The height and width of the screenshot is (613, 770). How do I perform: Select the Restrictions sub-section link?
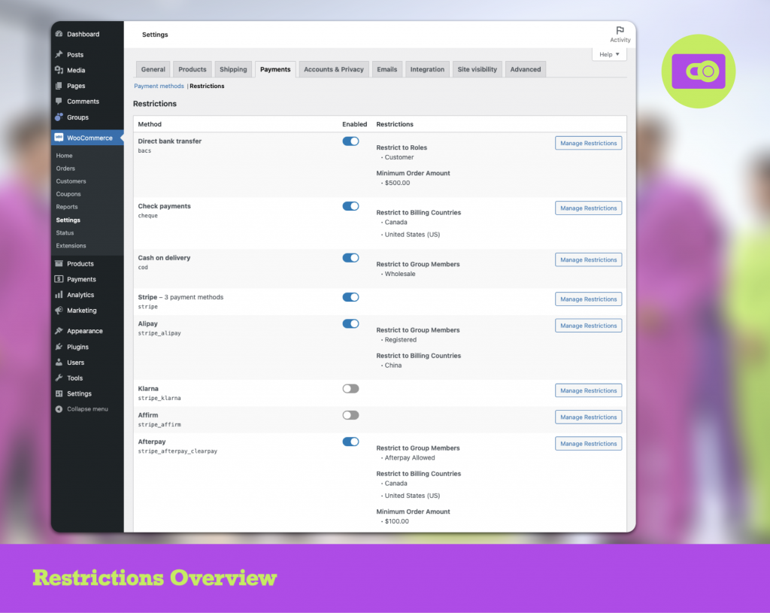click(207, 86)
